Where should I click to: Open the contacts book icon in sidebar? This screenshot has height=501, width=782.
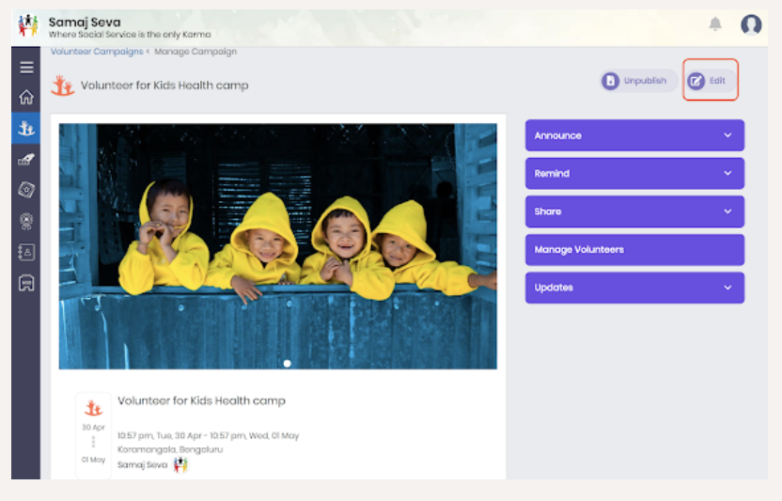pyautogui.click(x=26, y=252)
